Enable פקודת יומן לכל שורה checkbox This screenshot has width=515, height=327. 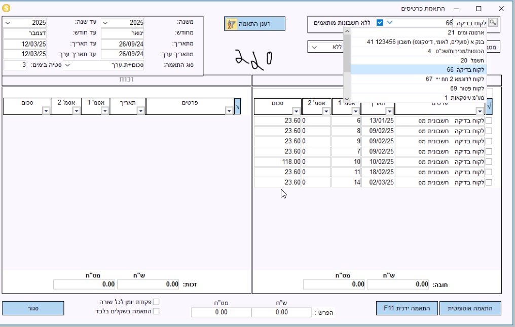[x=156, y=302]
